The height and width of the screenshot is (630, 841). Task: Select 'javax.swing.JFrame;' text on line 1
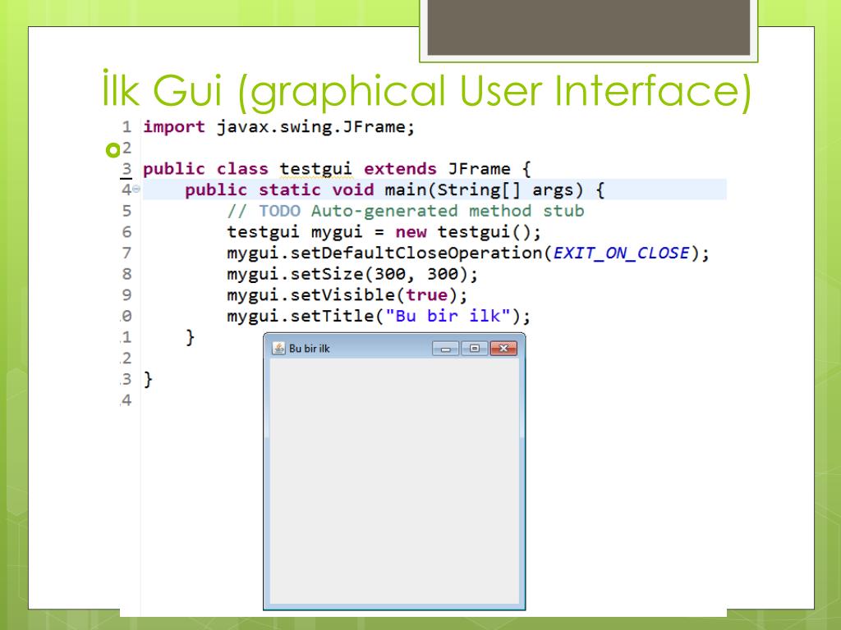pyautogui.click(x=316, y=127)
